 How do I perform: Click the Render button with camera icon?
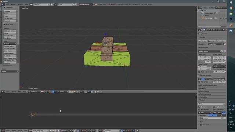click(x=203, y=41)
